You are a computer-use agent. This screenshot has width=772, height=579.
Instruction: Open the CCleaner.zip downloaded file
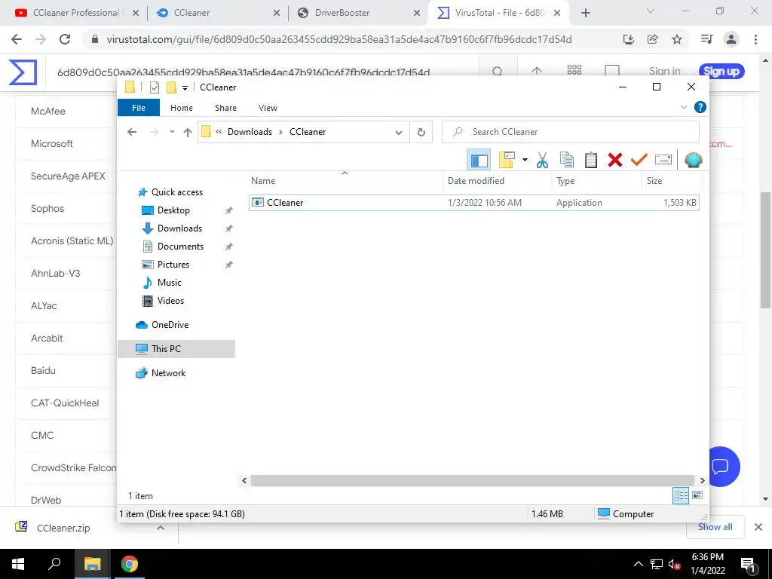[63, 528]
